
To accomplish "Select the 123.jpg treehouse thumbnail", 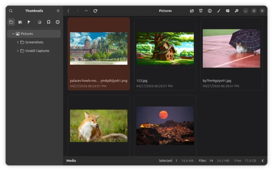I will [x=165, y=48].
